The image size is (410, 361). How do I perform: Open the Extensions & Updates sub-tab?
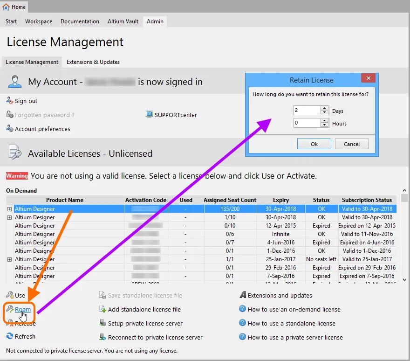(93, 62)
